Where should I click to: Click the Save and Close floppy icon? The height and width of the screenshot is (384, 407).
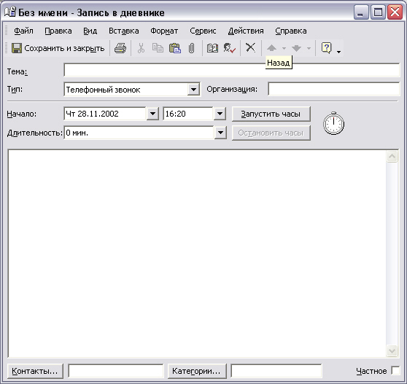(17, 48)
